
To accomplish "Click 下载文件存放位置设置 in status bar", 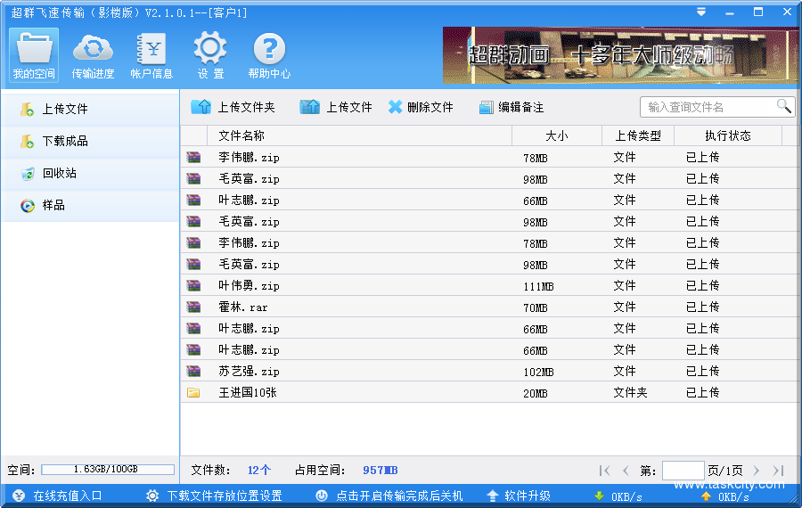I will click(x=224, y=496).
